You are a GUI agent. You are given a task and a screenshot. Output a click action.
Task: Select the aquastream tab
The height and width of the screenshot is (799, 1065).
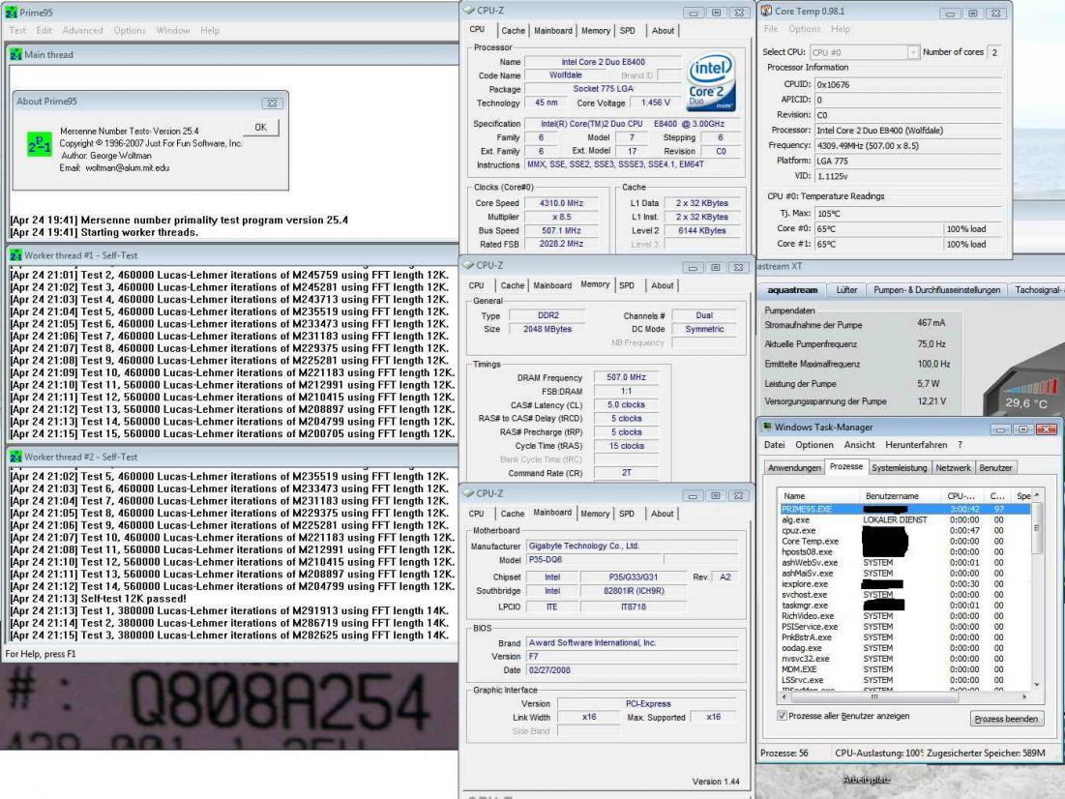tap(792, 290)
